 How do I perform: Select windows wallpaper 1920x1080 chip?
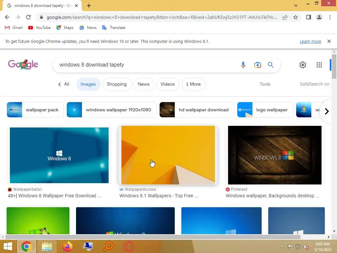pos(112,110)
